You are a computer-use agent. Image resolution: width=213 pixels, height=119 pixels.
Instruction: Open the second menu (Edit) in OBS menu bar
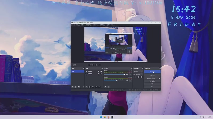click(x=78, y=25)
